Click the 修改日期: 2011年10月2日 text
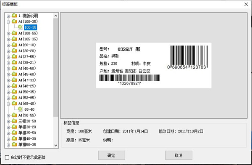The height and width of the screenshot is (165, 252). click(181, 131)
